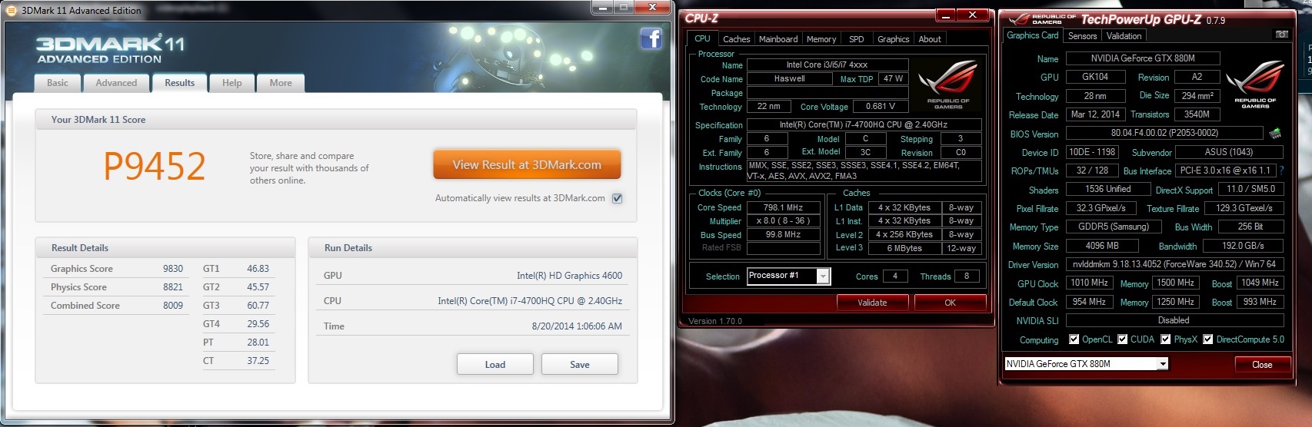
Task: Switch to the Mainboard tab in CPU-Z
Action: 778,39
